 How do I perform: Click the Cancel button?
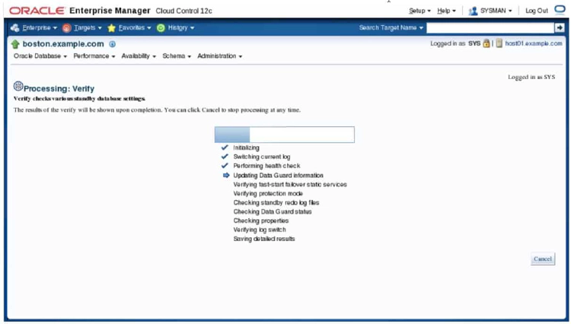click(543, 259)
